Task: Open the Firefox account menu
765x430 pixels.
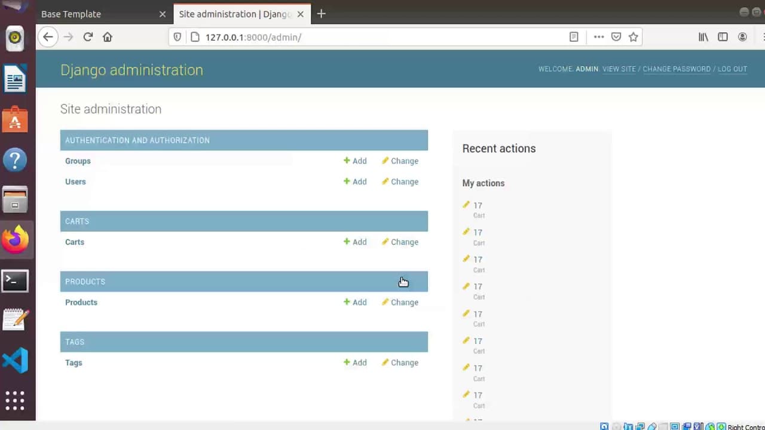Action: click(742, 37)
